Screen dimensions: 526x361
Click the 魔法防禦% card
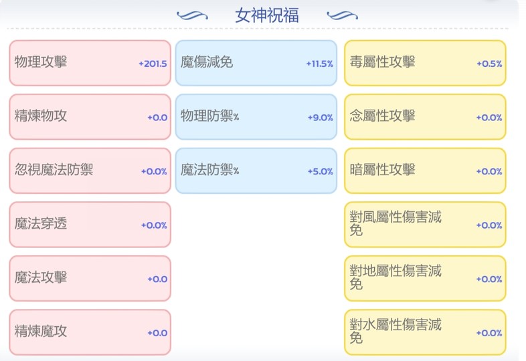[x=256, y=171]
